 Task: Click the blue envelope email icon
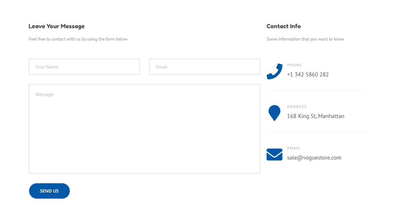pyautogui.click(x=274, y=154)
